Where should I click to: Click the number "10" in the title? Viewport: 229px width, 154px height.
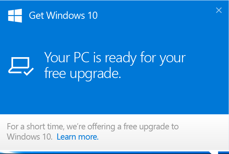92,15
